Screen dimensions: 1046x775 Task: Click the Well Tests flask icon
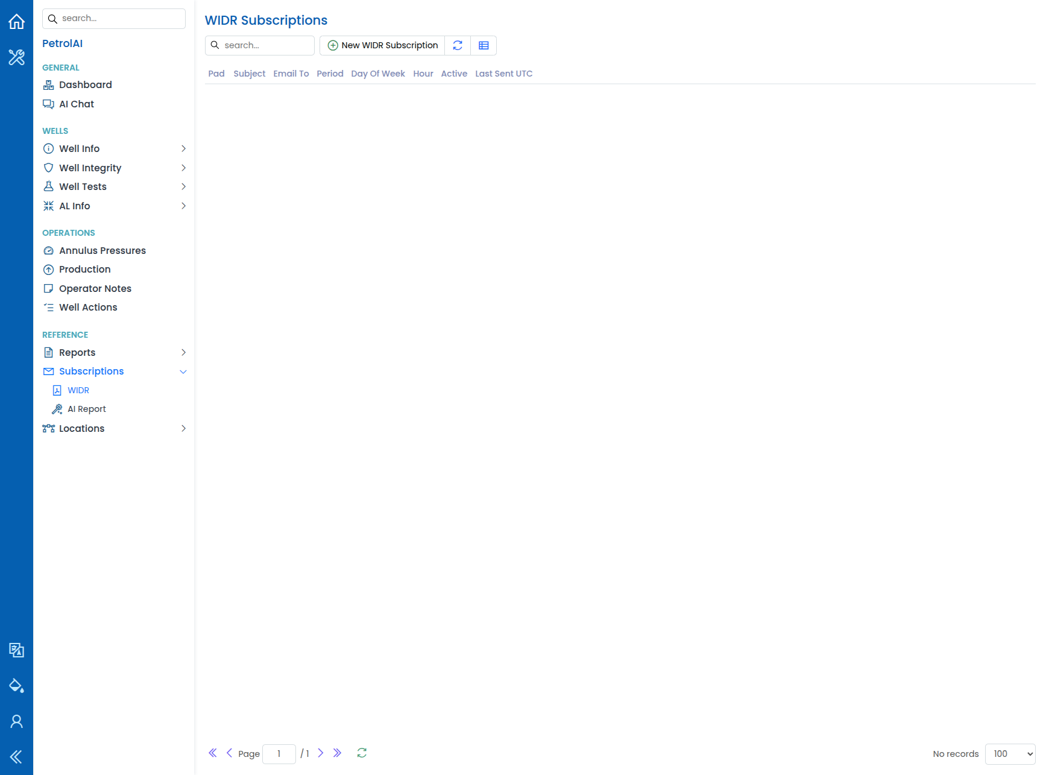coord(49,187)
